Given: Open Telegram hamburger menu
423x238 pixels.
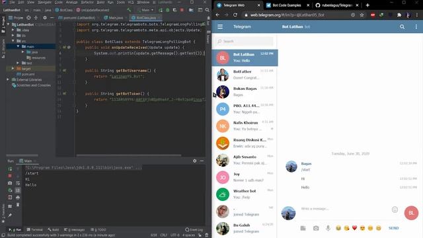Looking at the screenshot, I should tap(220, 26).
